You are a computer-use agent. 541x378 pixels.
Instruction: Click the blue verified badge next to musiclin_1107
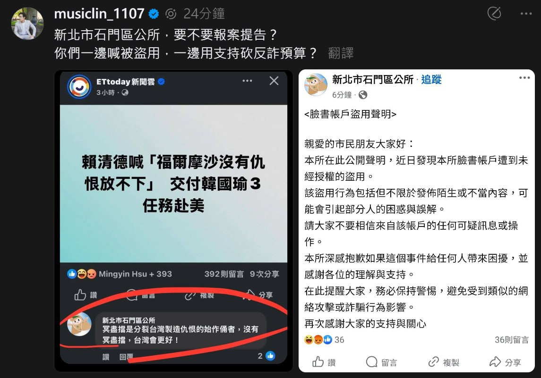coord(154,14)
